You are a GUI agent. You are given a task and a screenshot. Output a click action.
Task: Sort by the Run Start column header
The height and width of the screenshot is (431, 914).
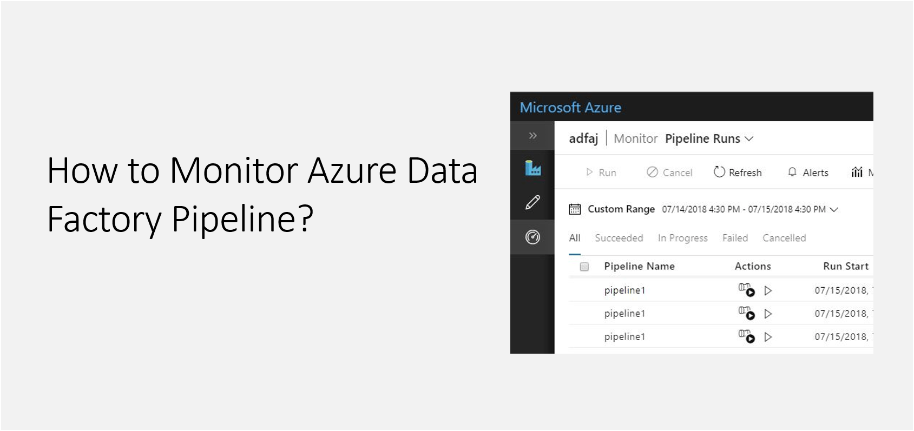(x=845, y=266)
